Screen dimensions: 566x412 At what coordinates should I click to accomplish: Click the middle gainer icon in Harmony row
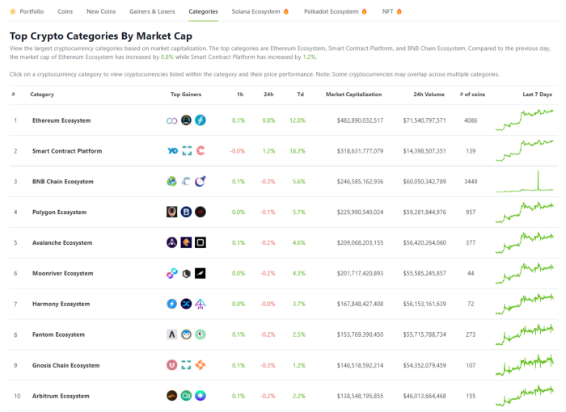[186, 304]
